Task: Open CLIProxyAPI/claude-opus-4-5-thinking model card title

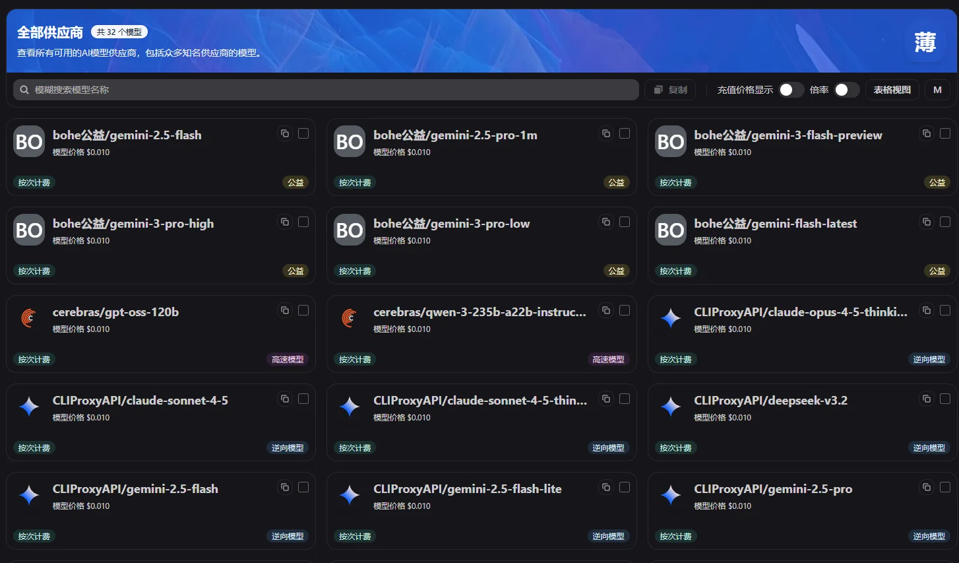Action: point(800,312)
